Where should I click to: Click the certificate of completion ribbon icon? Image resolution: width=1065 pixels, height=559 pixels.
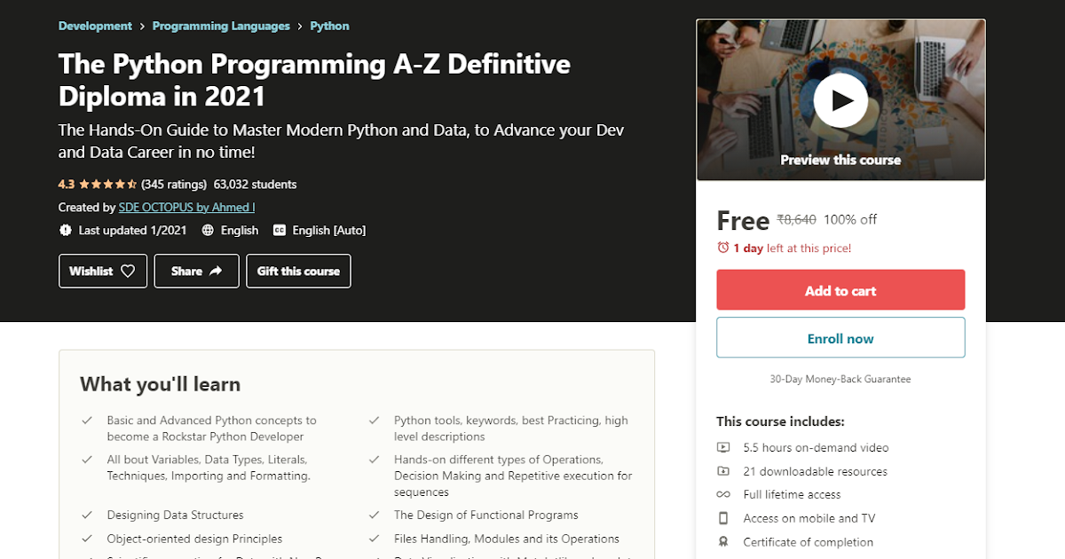coord(724,541)
